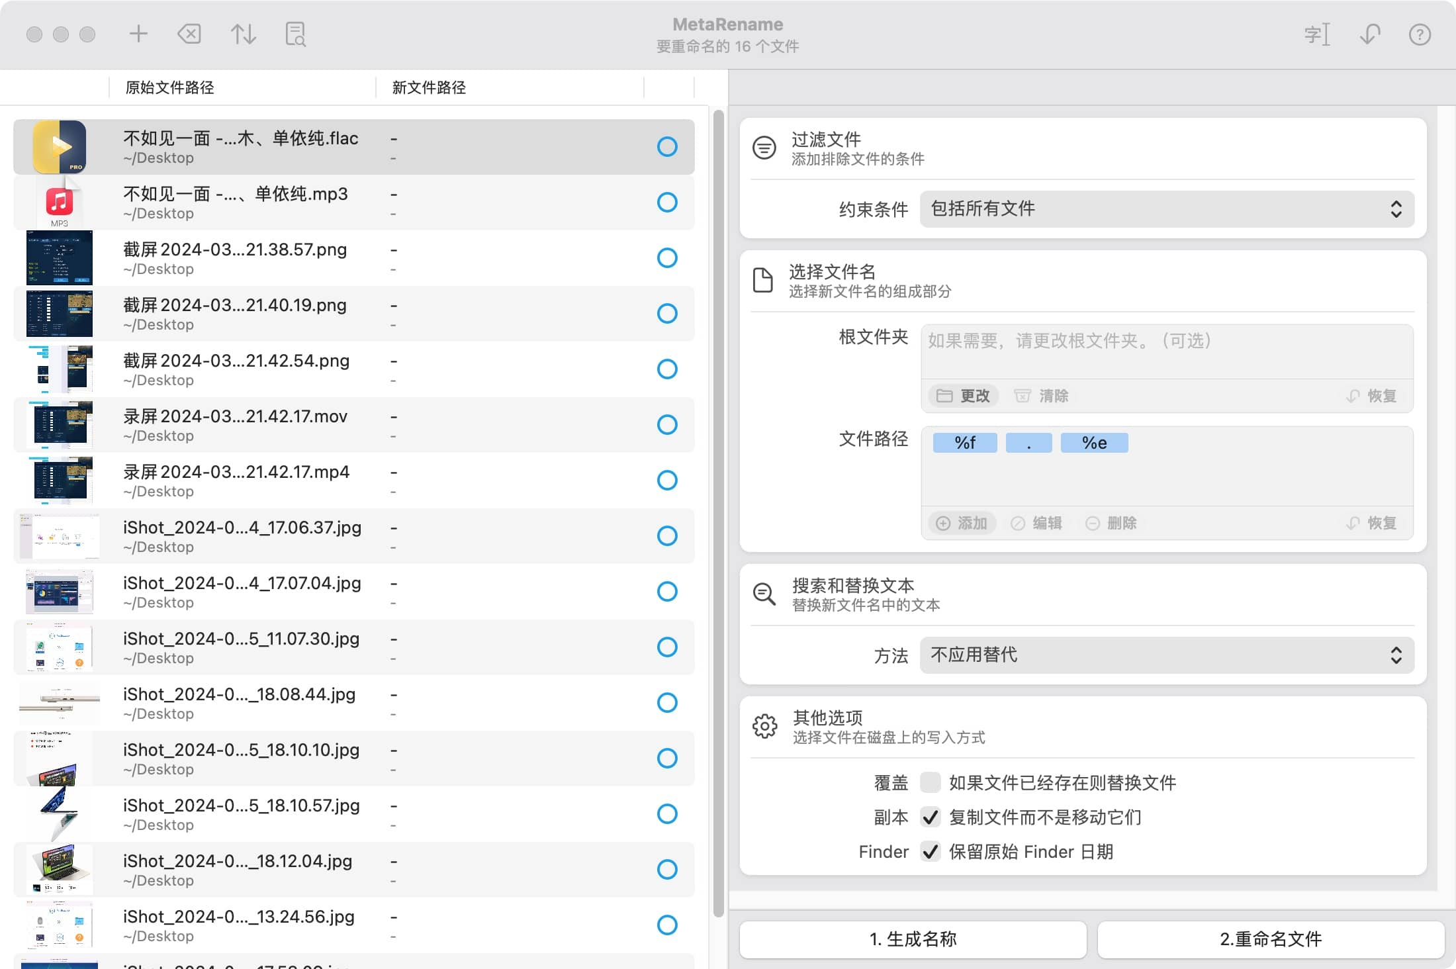Click the 更改 change folder button
1456x969 pixels.
tap(964, 396)
